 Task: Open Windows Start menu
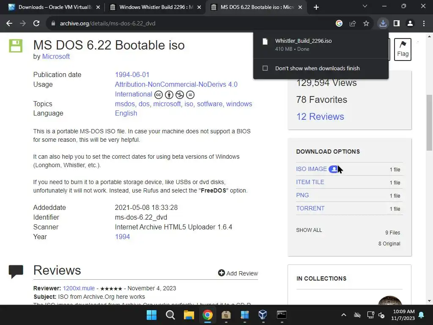pyautogui.click(x=152, y=315)
